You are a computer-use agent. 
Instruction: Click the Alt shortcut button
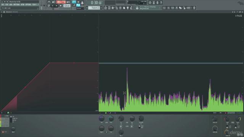click(169, 8)
